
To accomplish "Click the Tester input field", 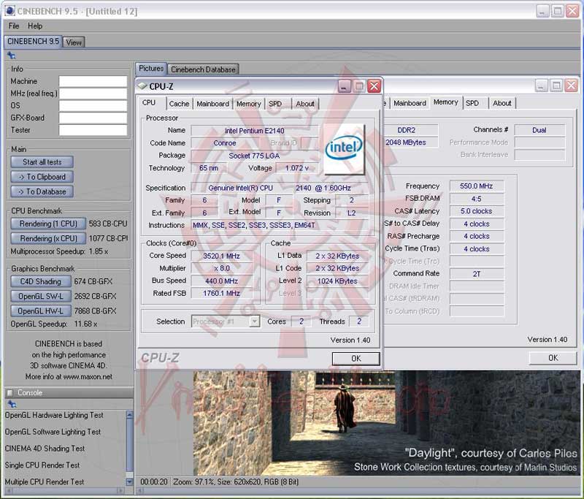I will coord(93,130).
